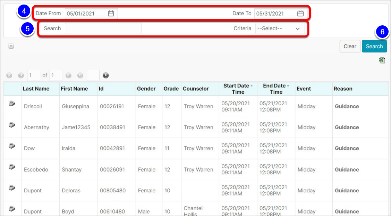The height and width of the screenshot is (216, 391).
Task: Select last name Dow
Action: click(x=29, y=148)
